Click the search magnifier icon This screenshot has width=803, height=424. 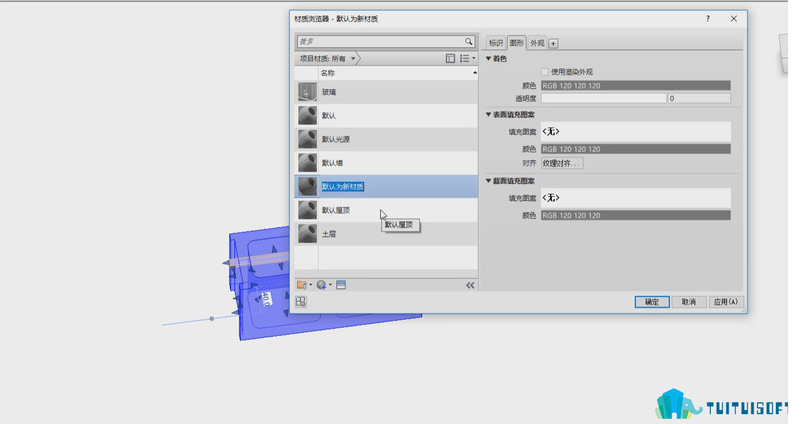469,41
